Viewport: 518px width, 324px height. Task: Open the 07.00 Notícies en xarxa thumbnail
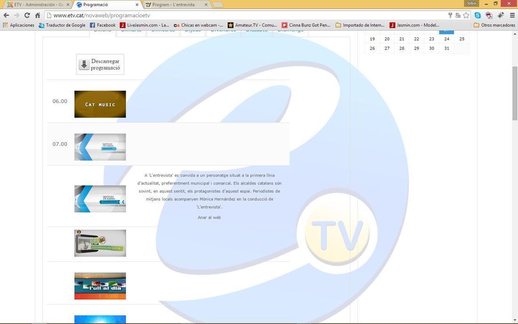click(x=100, y=147)
